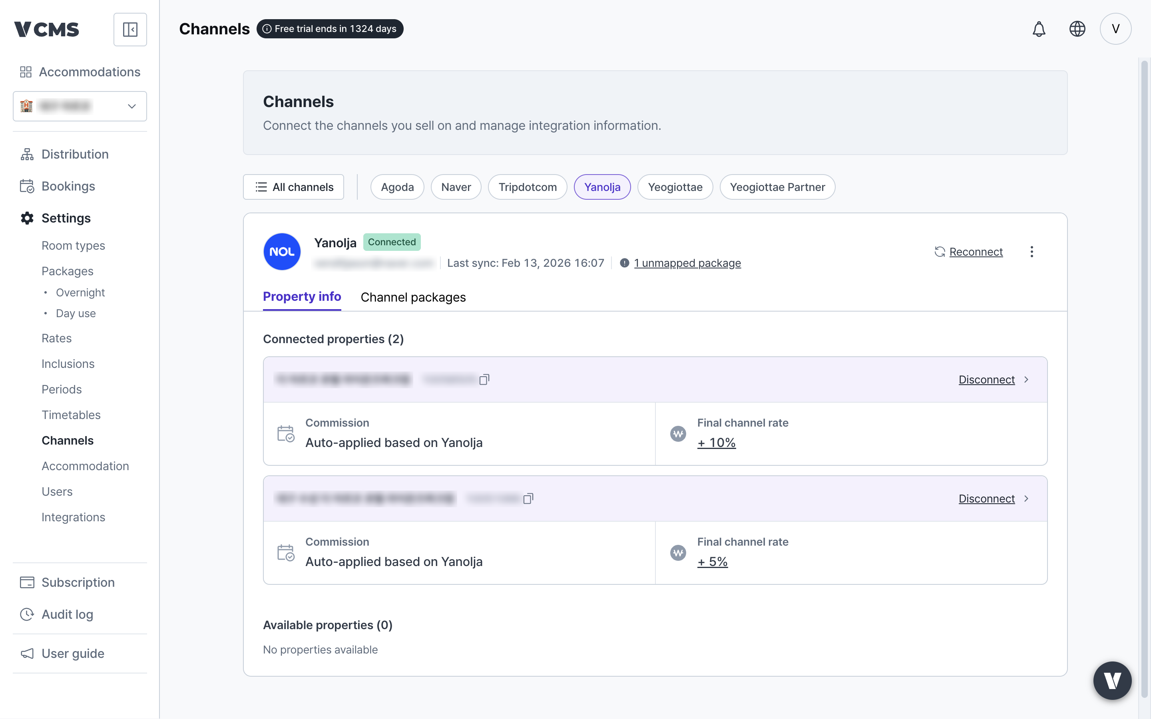This screenshot has width=1151, height=719.
Task: Open the chat support widget
Action: 1112,681
